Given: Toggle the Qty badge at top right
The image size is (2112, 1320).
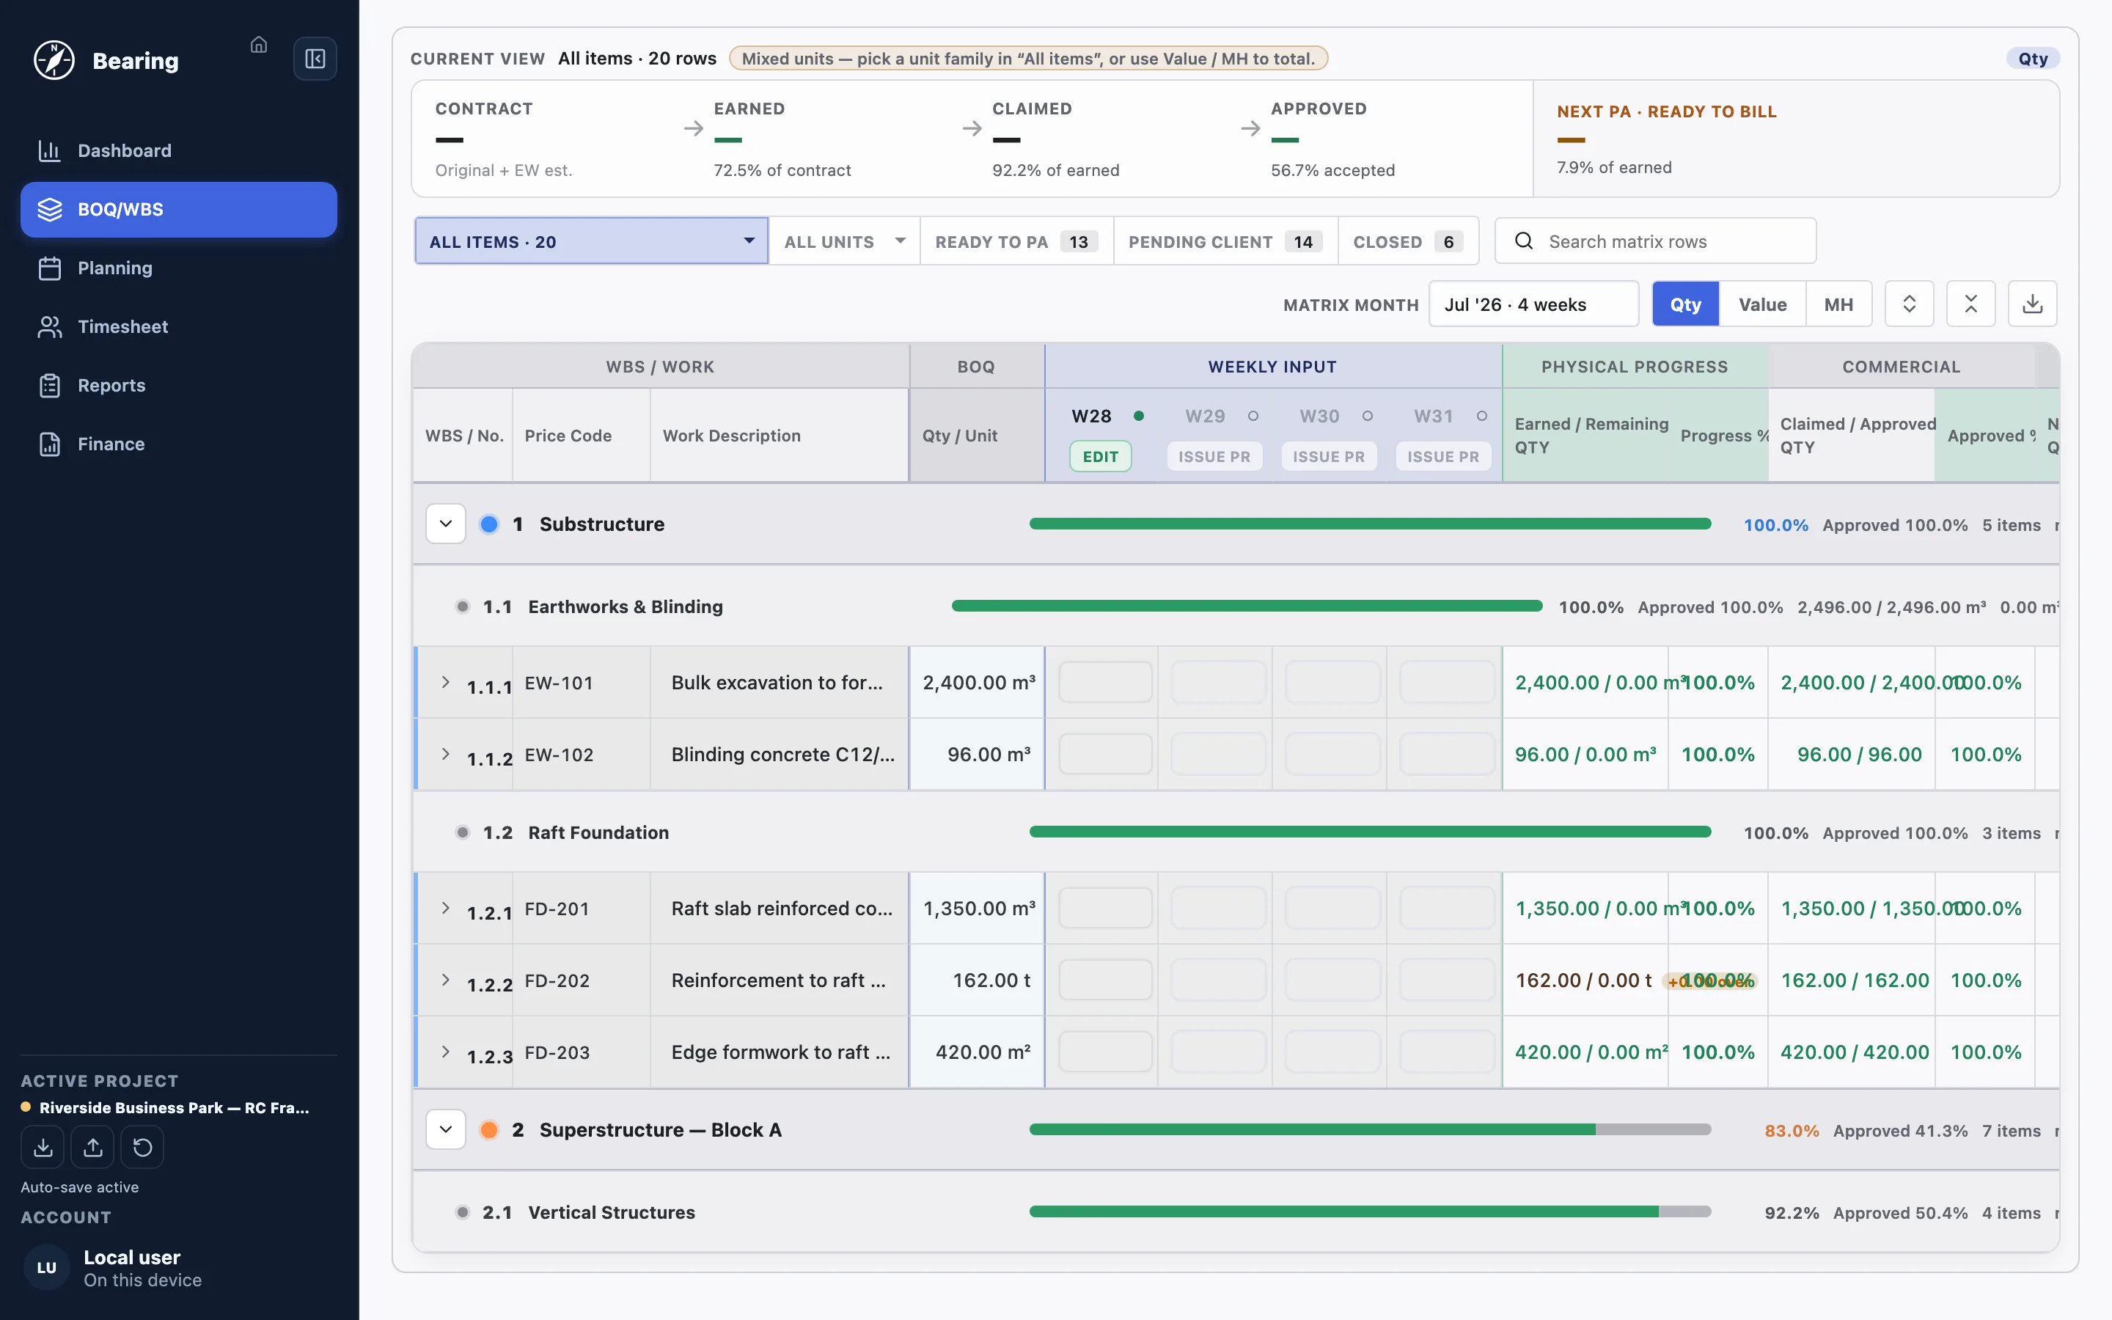Looking at the screenshot, I should coord(2033,59).
